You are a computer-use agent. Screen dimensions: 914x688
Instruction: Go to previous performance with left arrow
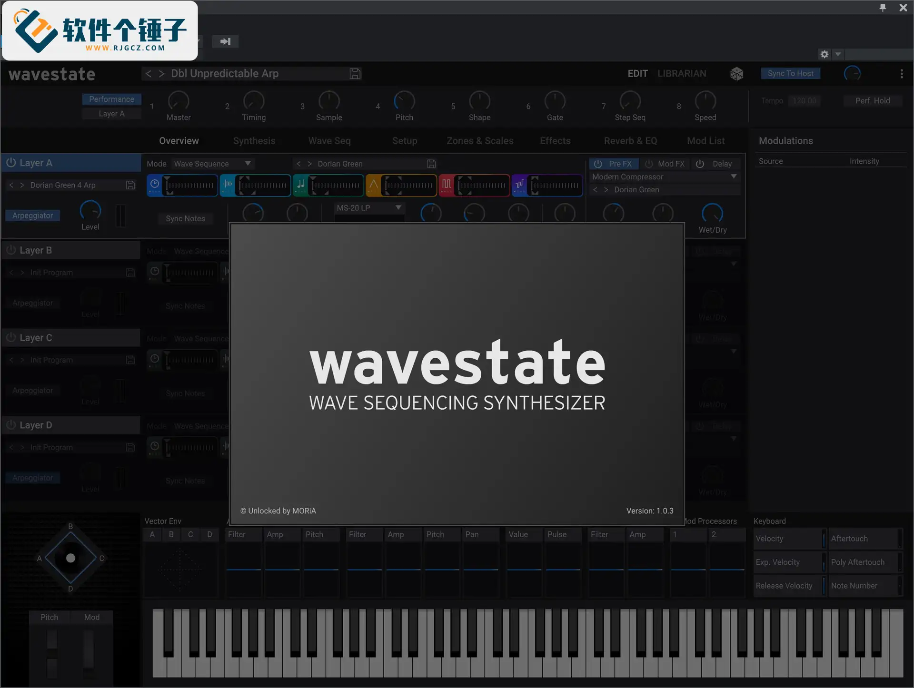(x=149, y=74)
